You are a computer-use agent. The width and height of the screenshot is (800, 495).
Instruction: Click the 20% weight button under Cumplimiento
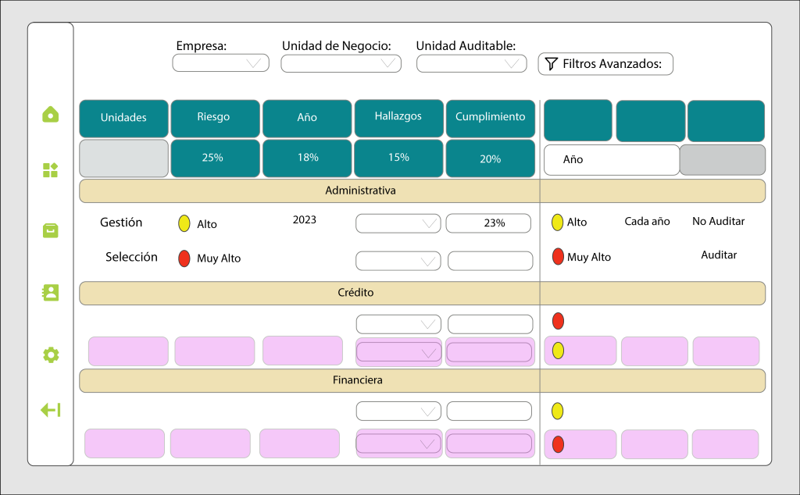tap(490, 158)
